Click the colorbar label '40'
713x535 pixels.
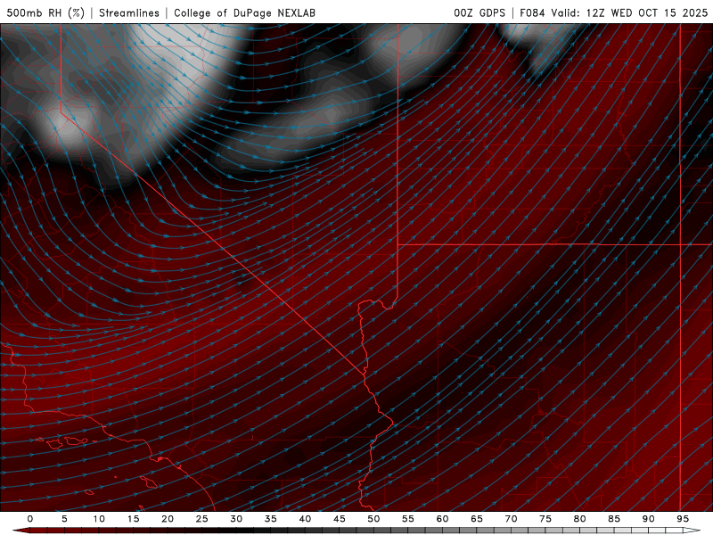coord(305,519)
